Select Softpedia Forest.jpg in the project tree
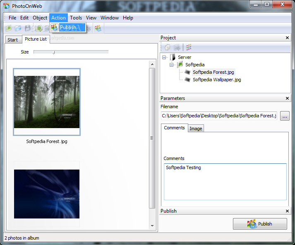This screenshot has width=295, height=245. (213, 72)
